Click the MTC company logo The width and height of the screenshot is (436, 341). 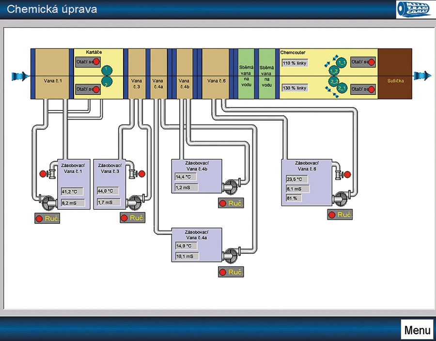pyautogui.click(x=413, y=9)
